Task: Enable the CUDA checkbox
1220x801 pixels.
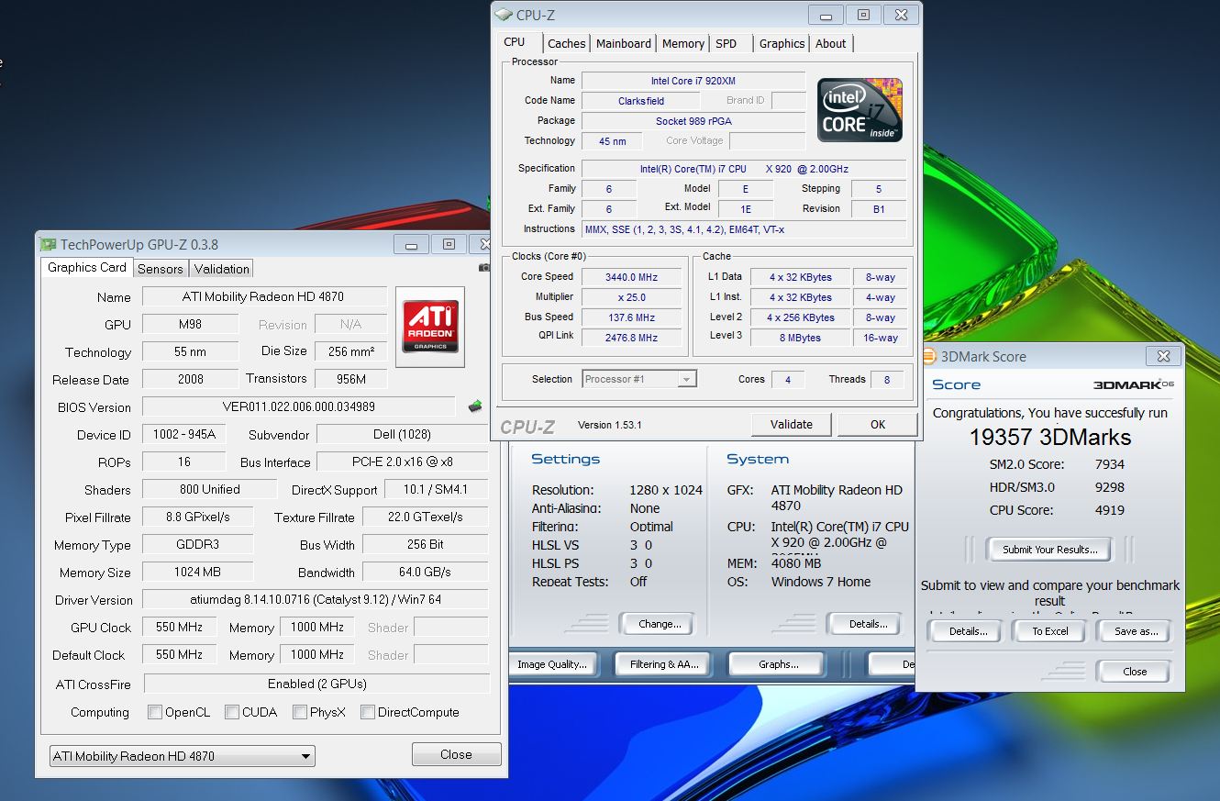Action: [x=232, y=712]
